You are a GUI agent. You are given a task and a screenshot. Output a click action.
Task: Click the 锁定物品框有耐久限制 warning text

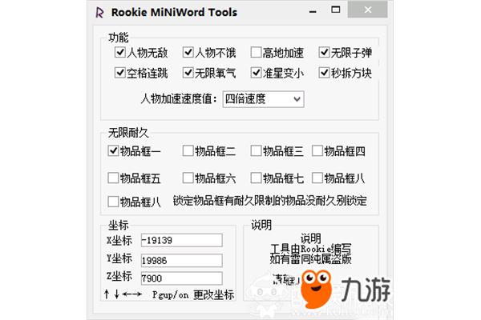pos(270,201)
